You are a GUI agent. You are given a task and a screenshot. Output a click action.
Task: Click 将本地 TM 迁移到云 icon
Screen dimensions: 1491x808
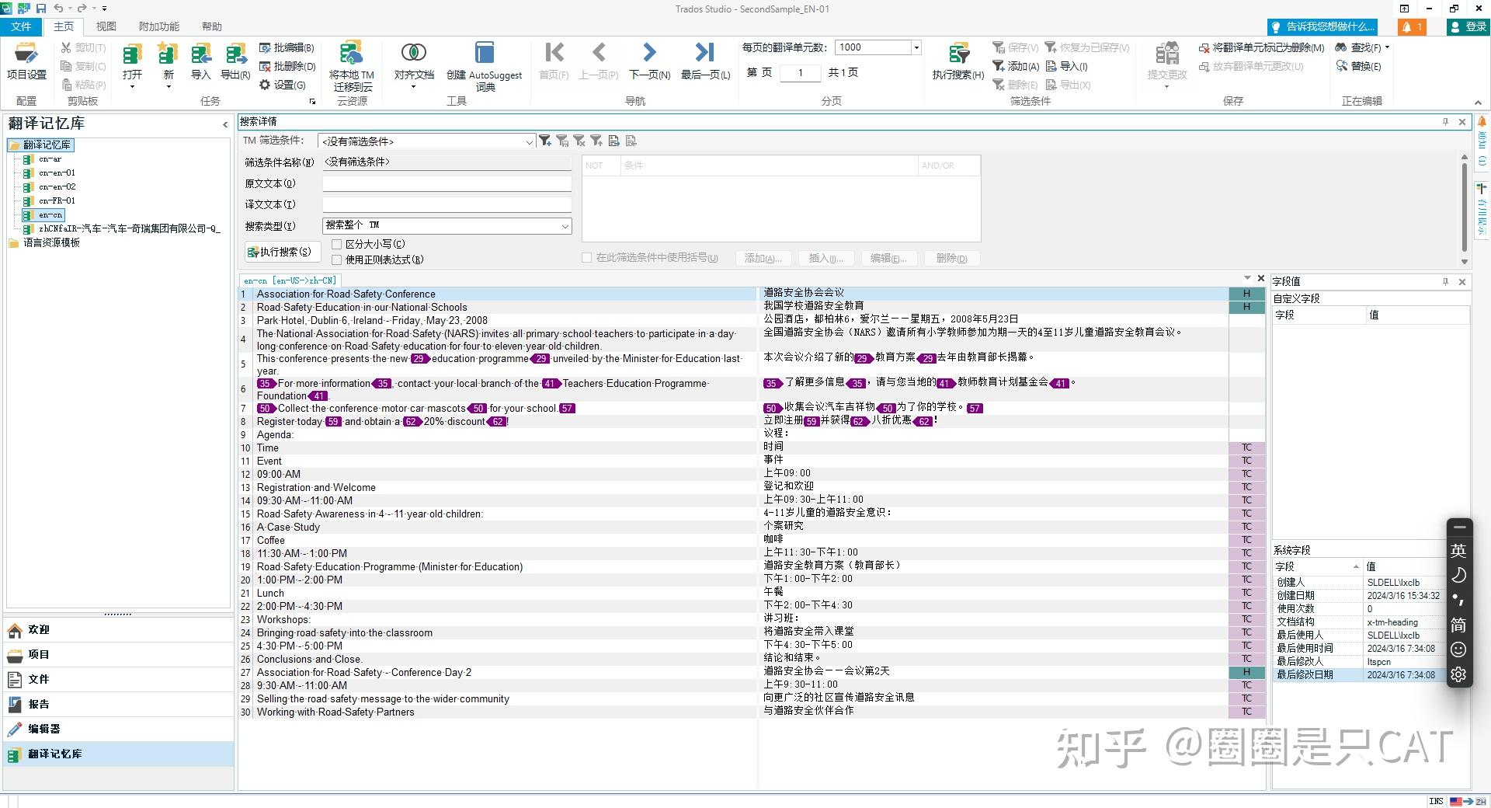(x=351, y=65)
